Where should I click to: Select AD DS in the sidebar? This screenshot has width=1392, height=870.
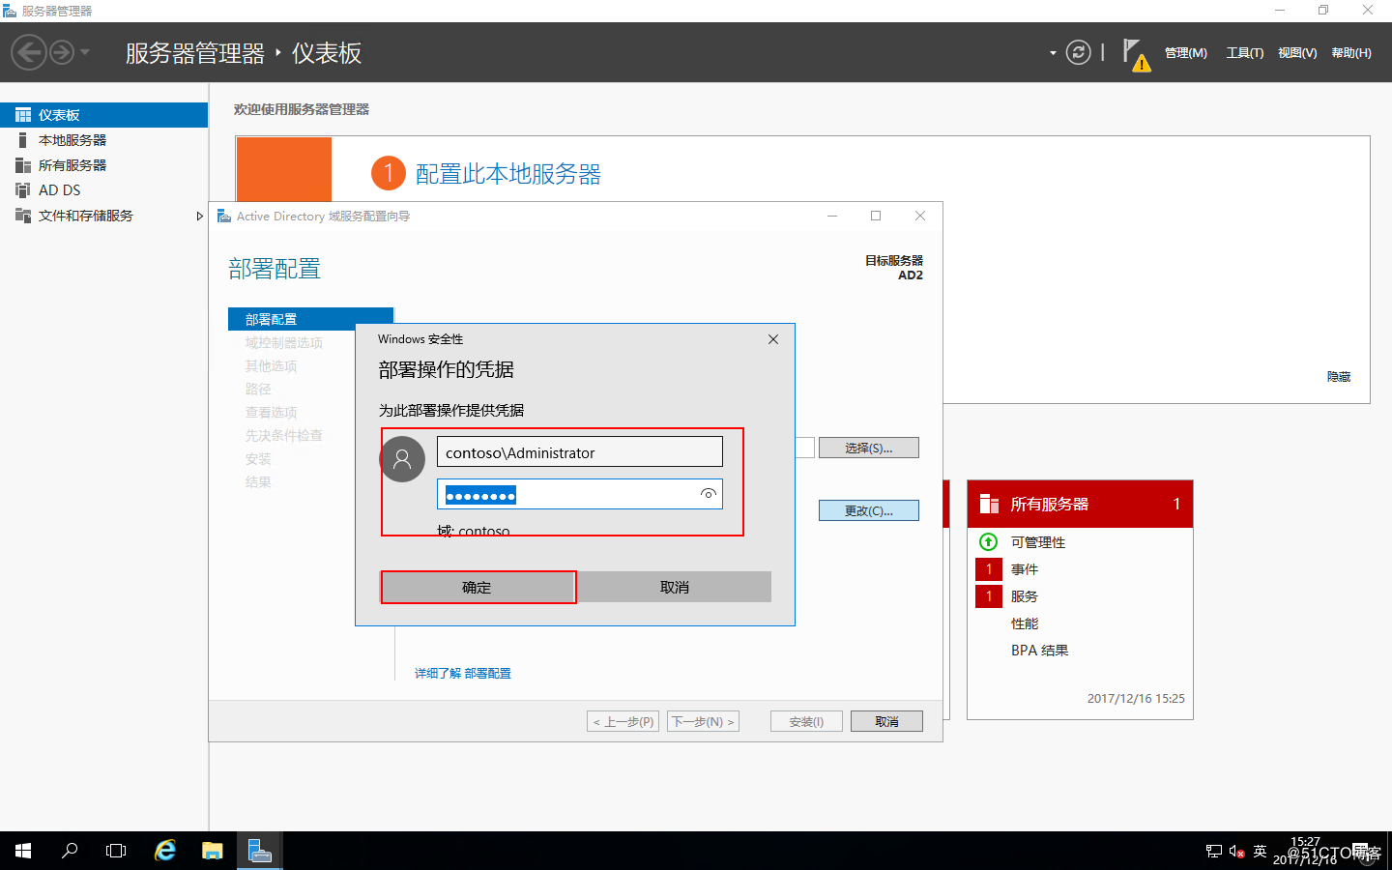click(x=104, y=190)
